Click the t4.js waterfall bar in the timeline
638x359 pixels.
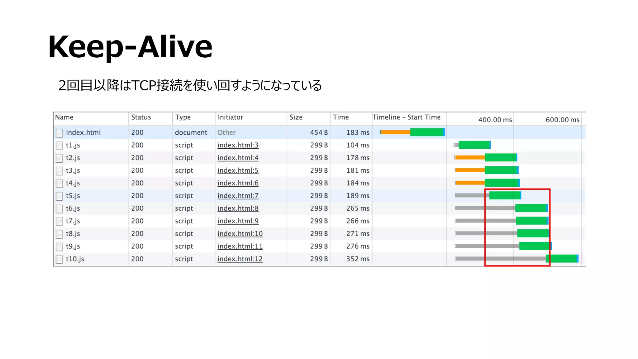coord(487,183)
